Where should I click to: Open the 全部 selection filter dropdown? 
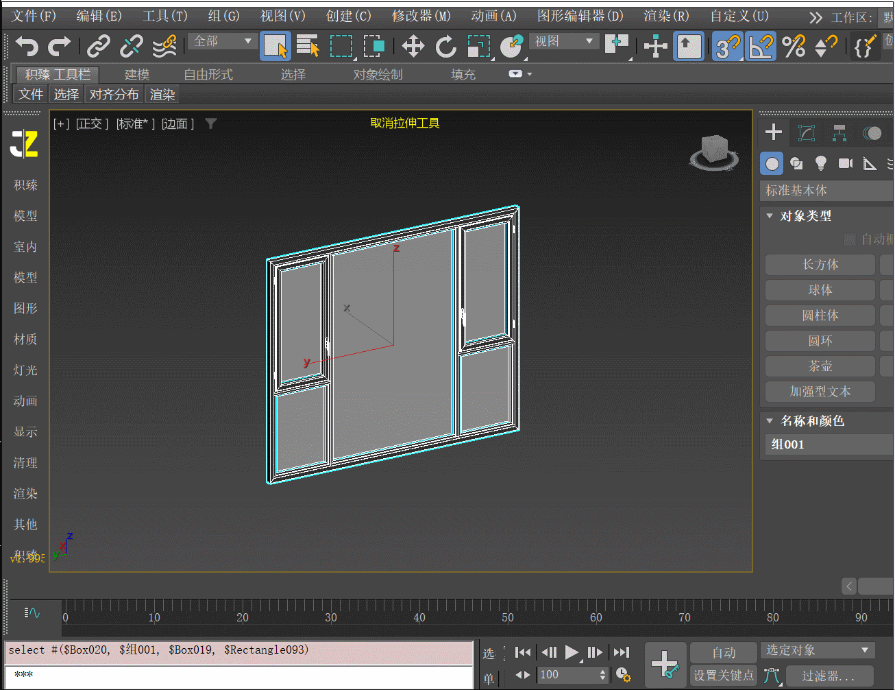click(223, 41)
